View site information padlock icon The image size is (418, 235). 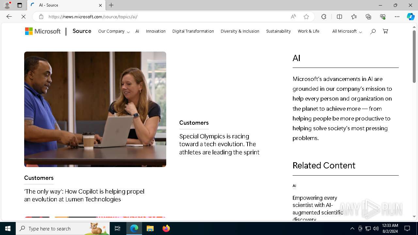pyautogui.click(x=41, y=17)
